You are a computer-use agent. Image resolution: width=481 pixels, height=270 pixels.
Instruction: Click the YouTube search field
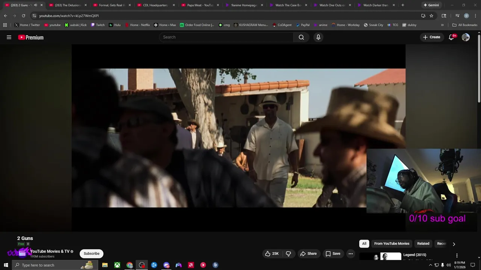[x=227, y=37]
